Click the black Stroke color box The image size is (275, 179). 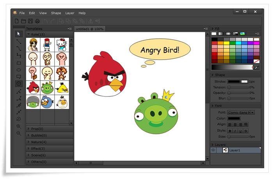point(234,82)
